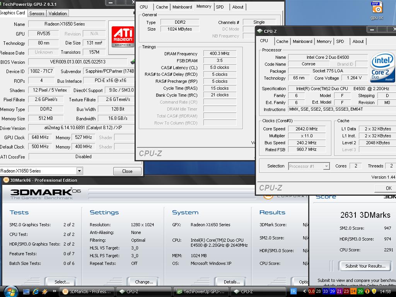
Task: Click the Show Desktop quick launch icon
Action: (26, 292)
